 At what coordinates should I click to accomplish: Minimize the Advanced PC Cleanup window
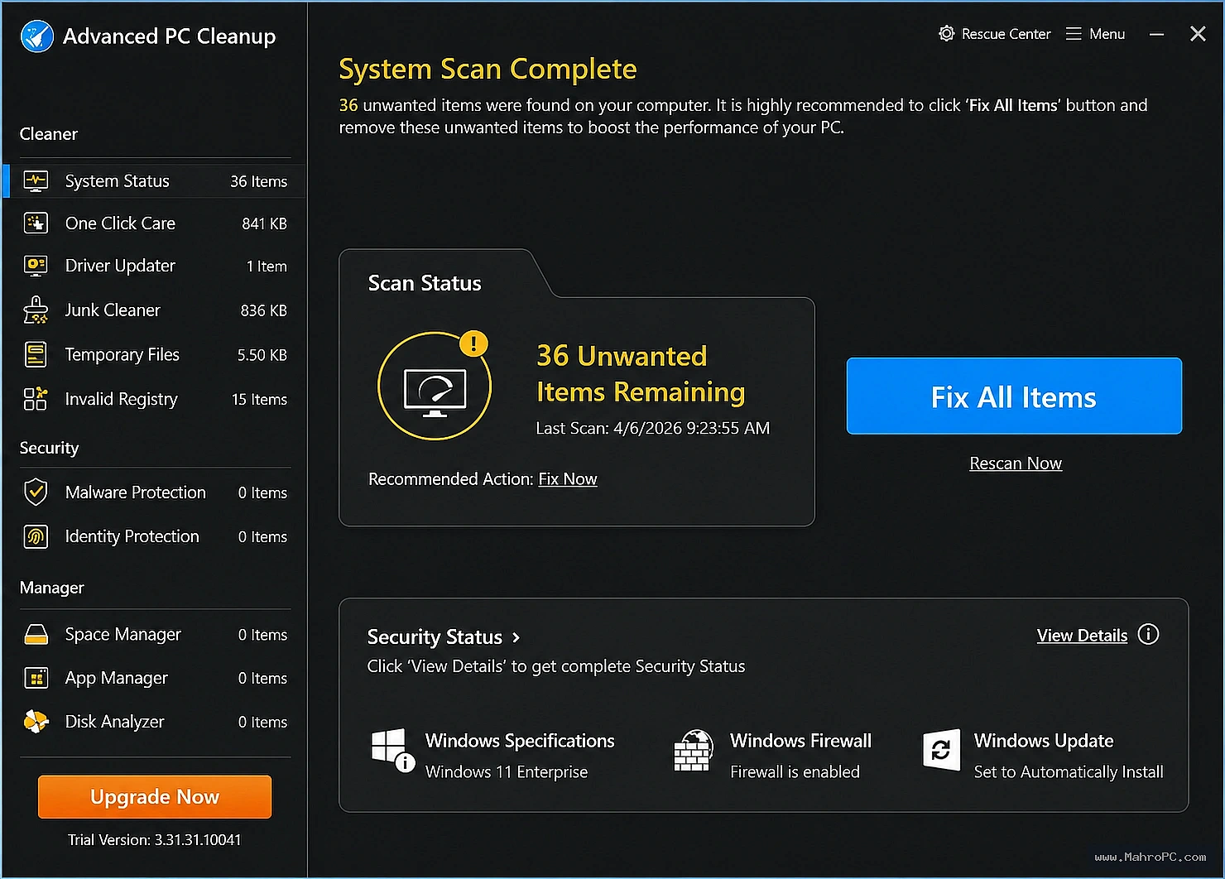[x=1157, y=34]
